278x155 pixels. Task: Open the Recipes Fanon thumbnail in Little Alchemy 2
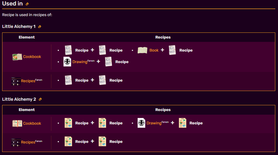(x=16, y=142)
